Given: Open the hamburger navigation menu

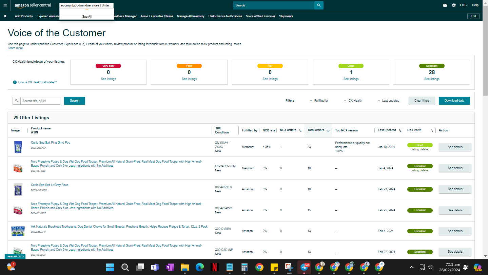Looking at the screenshot, I should coord(5,5).
